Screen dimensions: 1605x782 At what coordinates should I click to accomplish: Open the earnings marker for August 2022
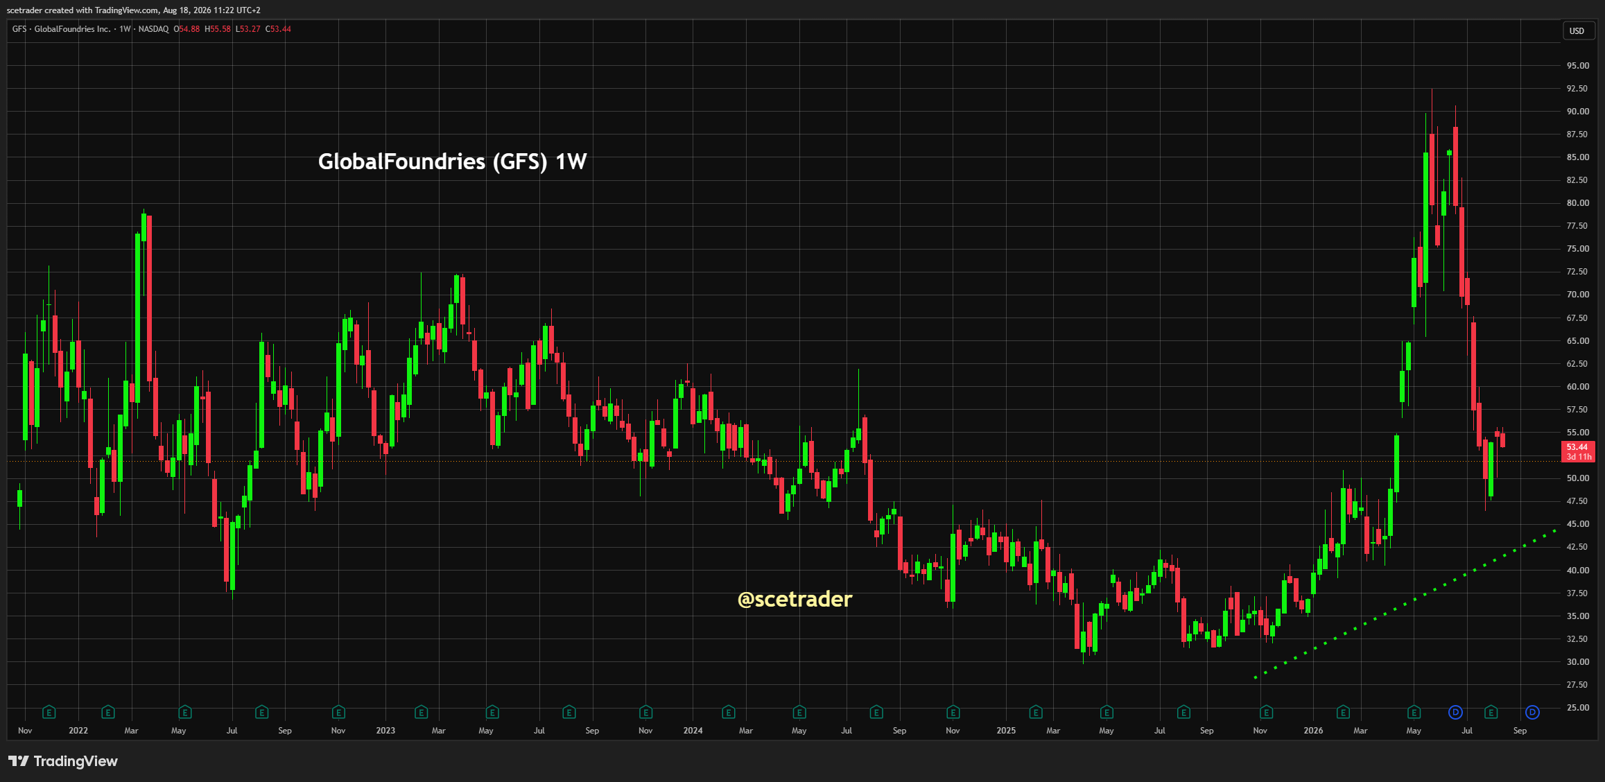pos(261,712)
